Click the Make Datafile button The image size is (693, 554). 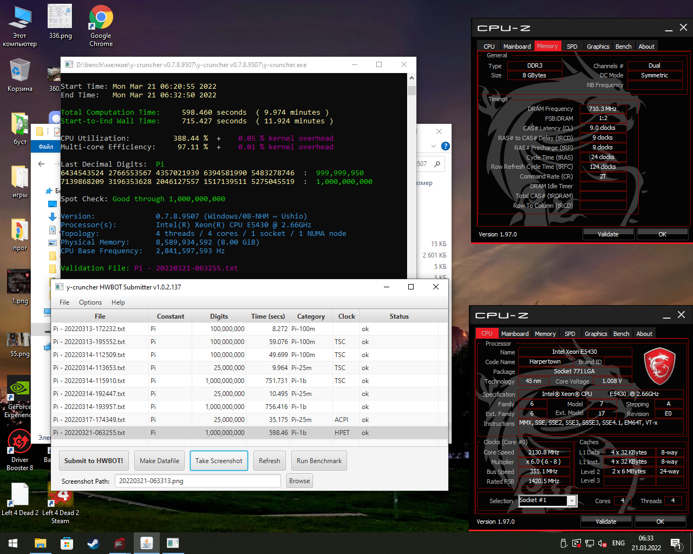(x=159, y=461)
